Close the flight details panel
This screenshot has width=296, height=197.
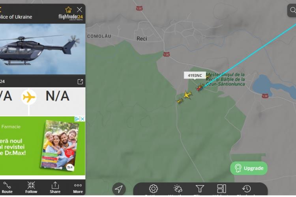point(79,9)
